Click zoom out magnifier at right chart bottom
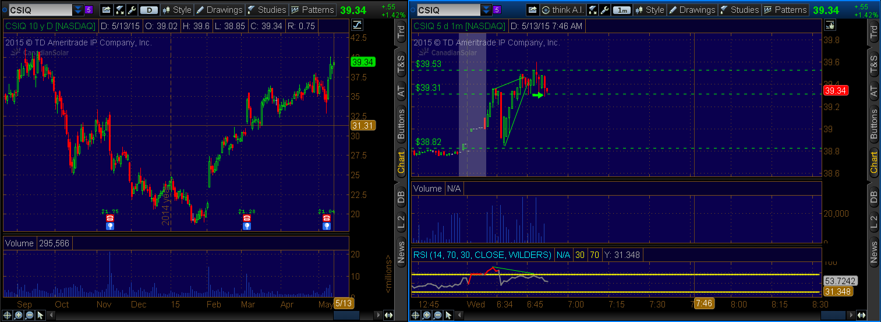This screenshot has width=881, height=322. click(437, 315)
